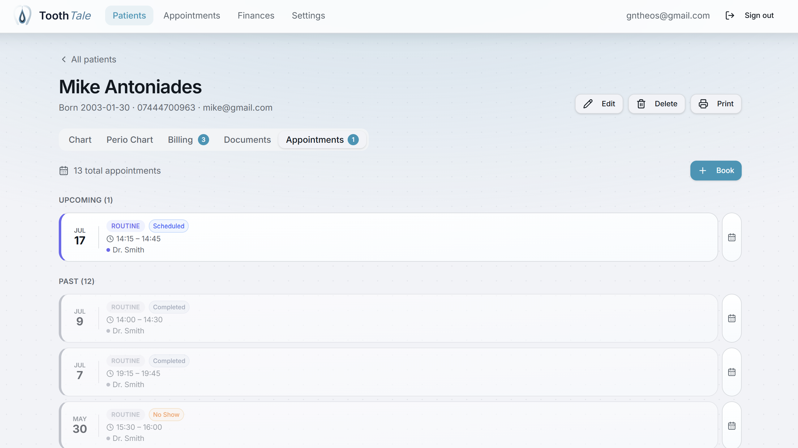Click the Completed badge on Jul 7

(169, 361)
